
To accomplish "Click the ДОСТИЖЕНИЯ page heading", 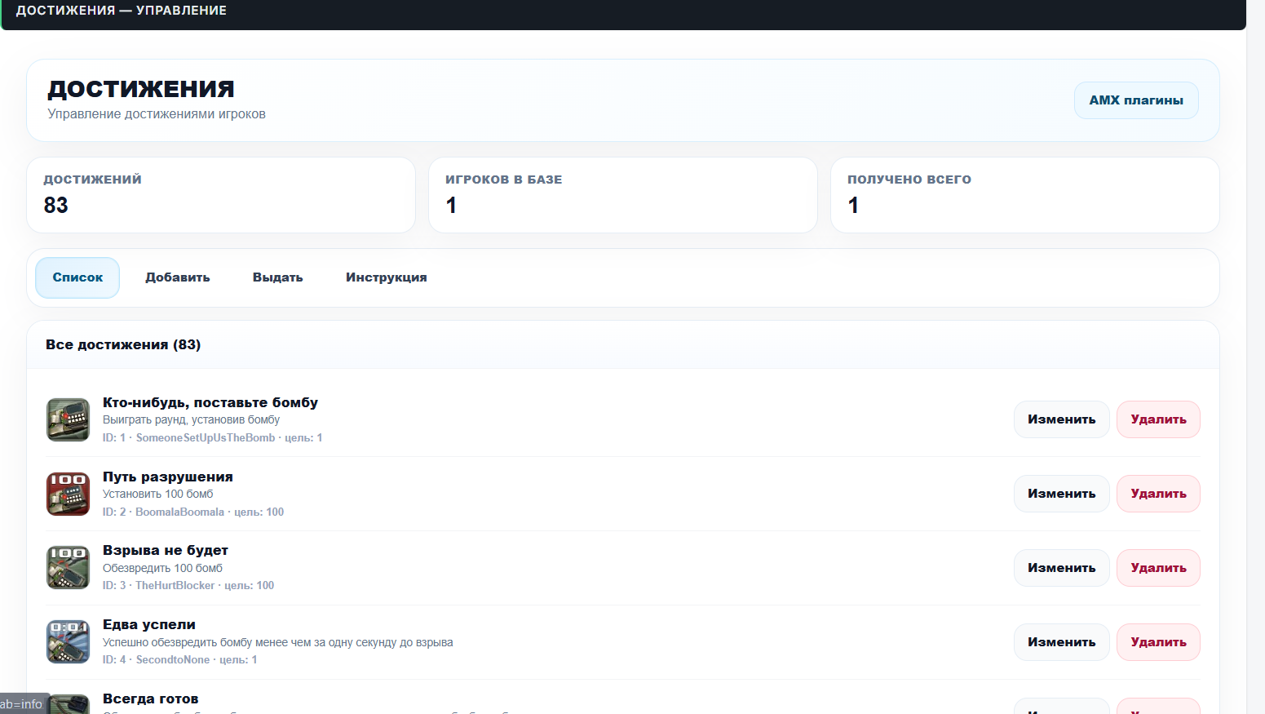I will [x=141, y=89].
